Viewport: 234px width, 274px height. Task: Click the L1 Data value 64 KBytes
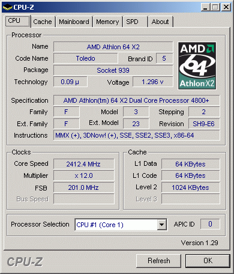coord(191,164)
